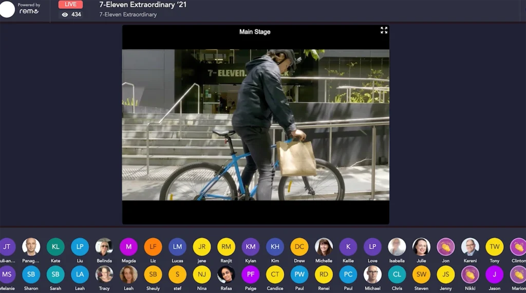Open Belinda's photo avatar
526x293 pixels.
point(104,247)
